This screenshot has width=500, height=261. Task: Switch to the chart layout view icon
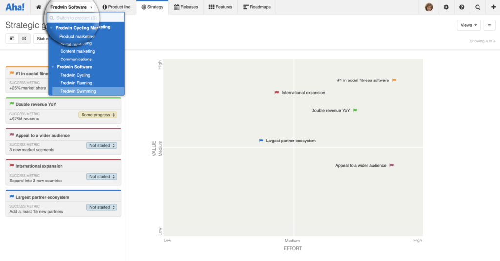coord(24,38)
